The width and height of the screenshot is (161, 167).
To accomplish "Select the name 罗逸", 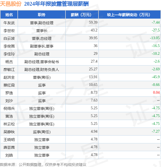I will (x=9, y=93).
